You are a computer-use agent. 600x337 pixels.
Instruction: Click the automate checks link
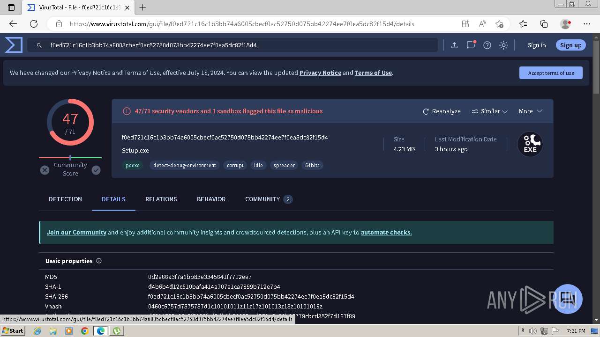click(x=386, y=233)
